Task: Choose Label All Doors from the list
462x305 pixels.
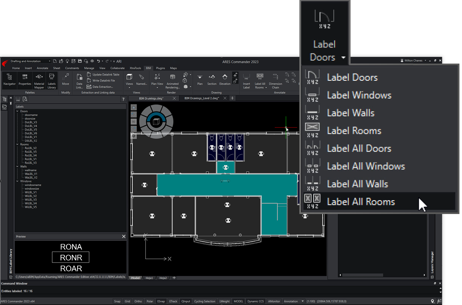Action: (x=380, y=148)
